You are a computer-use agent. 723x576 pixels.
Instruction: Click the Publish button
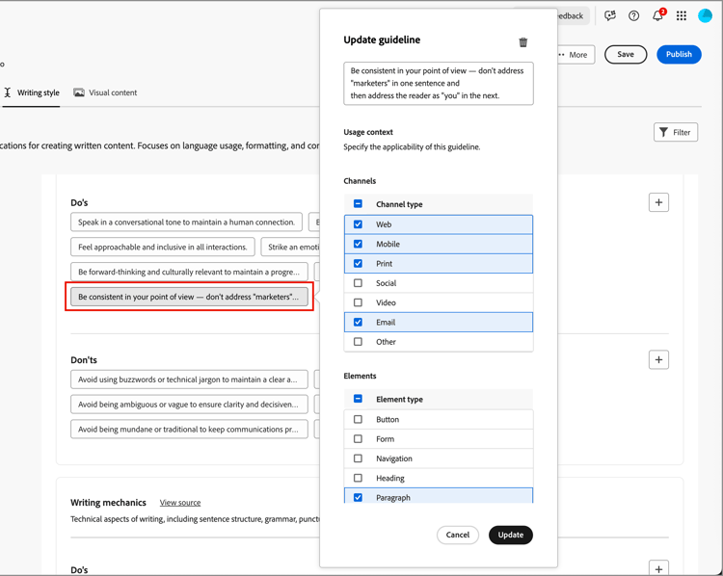679,54
